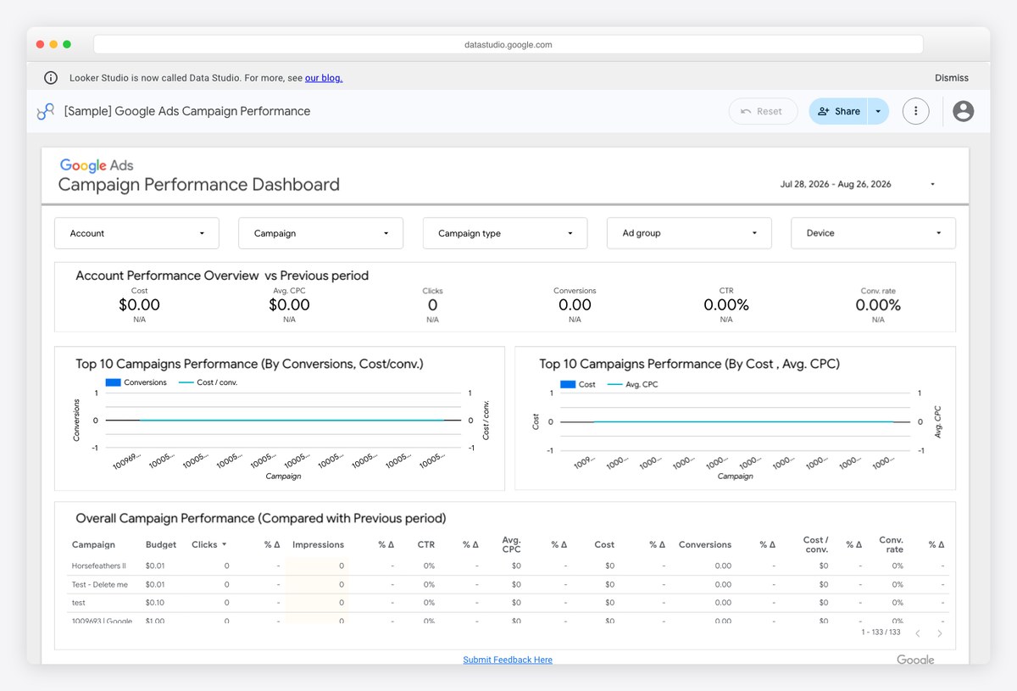This screenshot has height=691, width=1017.
Task: Click the Share button
Action: [x=838, y=111]
